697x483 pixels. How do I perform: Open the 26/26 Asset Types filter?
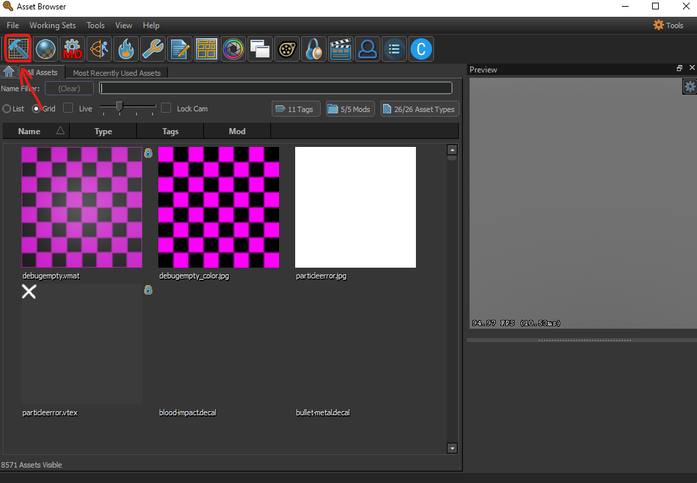click(419, 109)
